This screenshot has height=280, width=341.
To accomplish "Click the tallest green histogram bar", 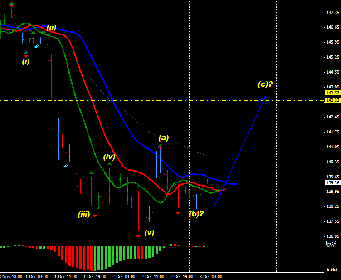I will pyautogui.click(x=95, y=259).
